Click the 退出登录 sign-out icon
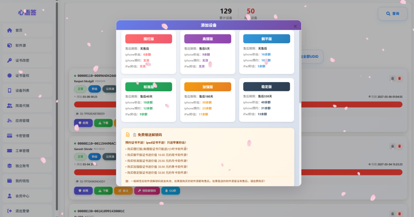The image size is (414, 217). pyautogui.click(x=10, y=211)
